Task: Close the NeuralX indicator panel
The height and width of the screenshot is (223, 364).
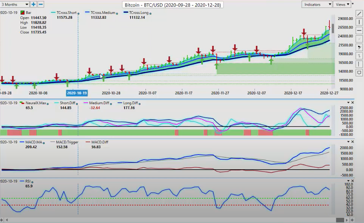Action: click(x=353, y=102)
